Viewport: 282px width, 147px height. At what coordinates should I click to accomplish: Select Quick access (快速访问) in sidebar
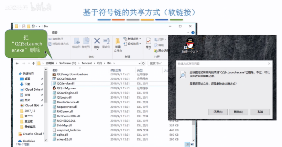[x=26, y=73]
